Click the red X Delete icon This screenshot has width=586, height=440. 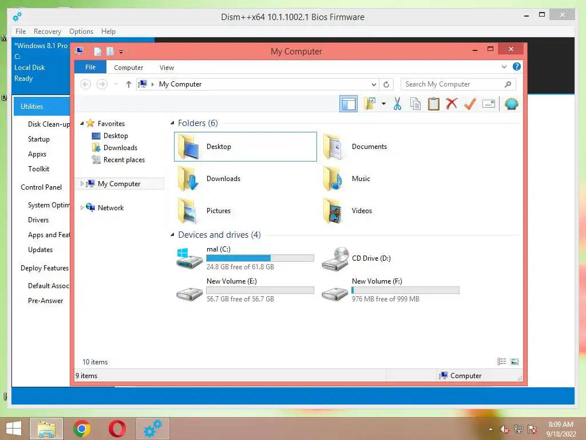[452, 104]
